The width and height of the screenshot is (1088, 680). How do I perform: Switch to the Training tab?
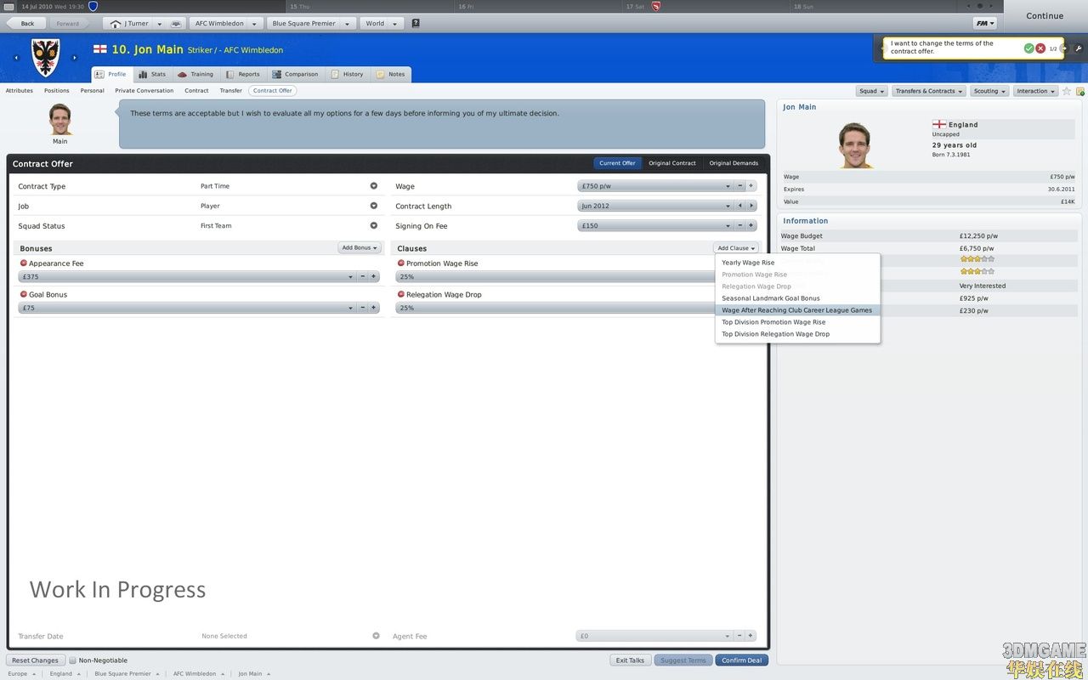(195, 75)
